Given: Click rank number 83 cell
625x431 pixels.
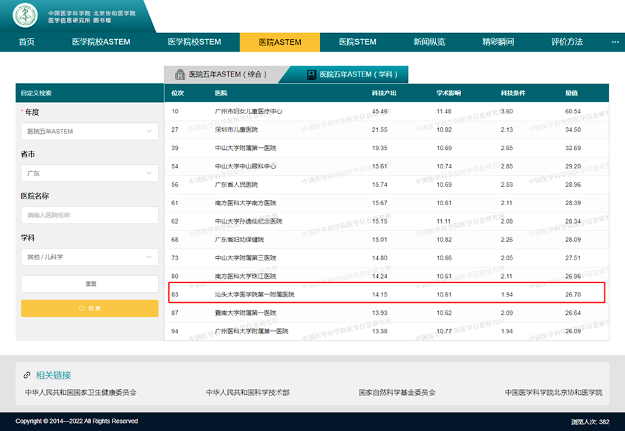Looking at the screenshot, I should [x=174, y=295].
